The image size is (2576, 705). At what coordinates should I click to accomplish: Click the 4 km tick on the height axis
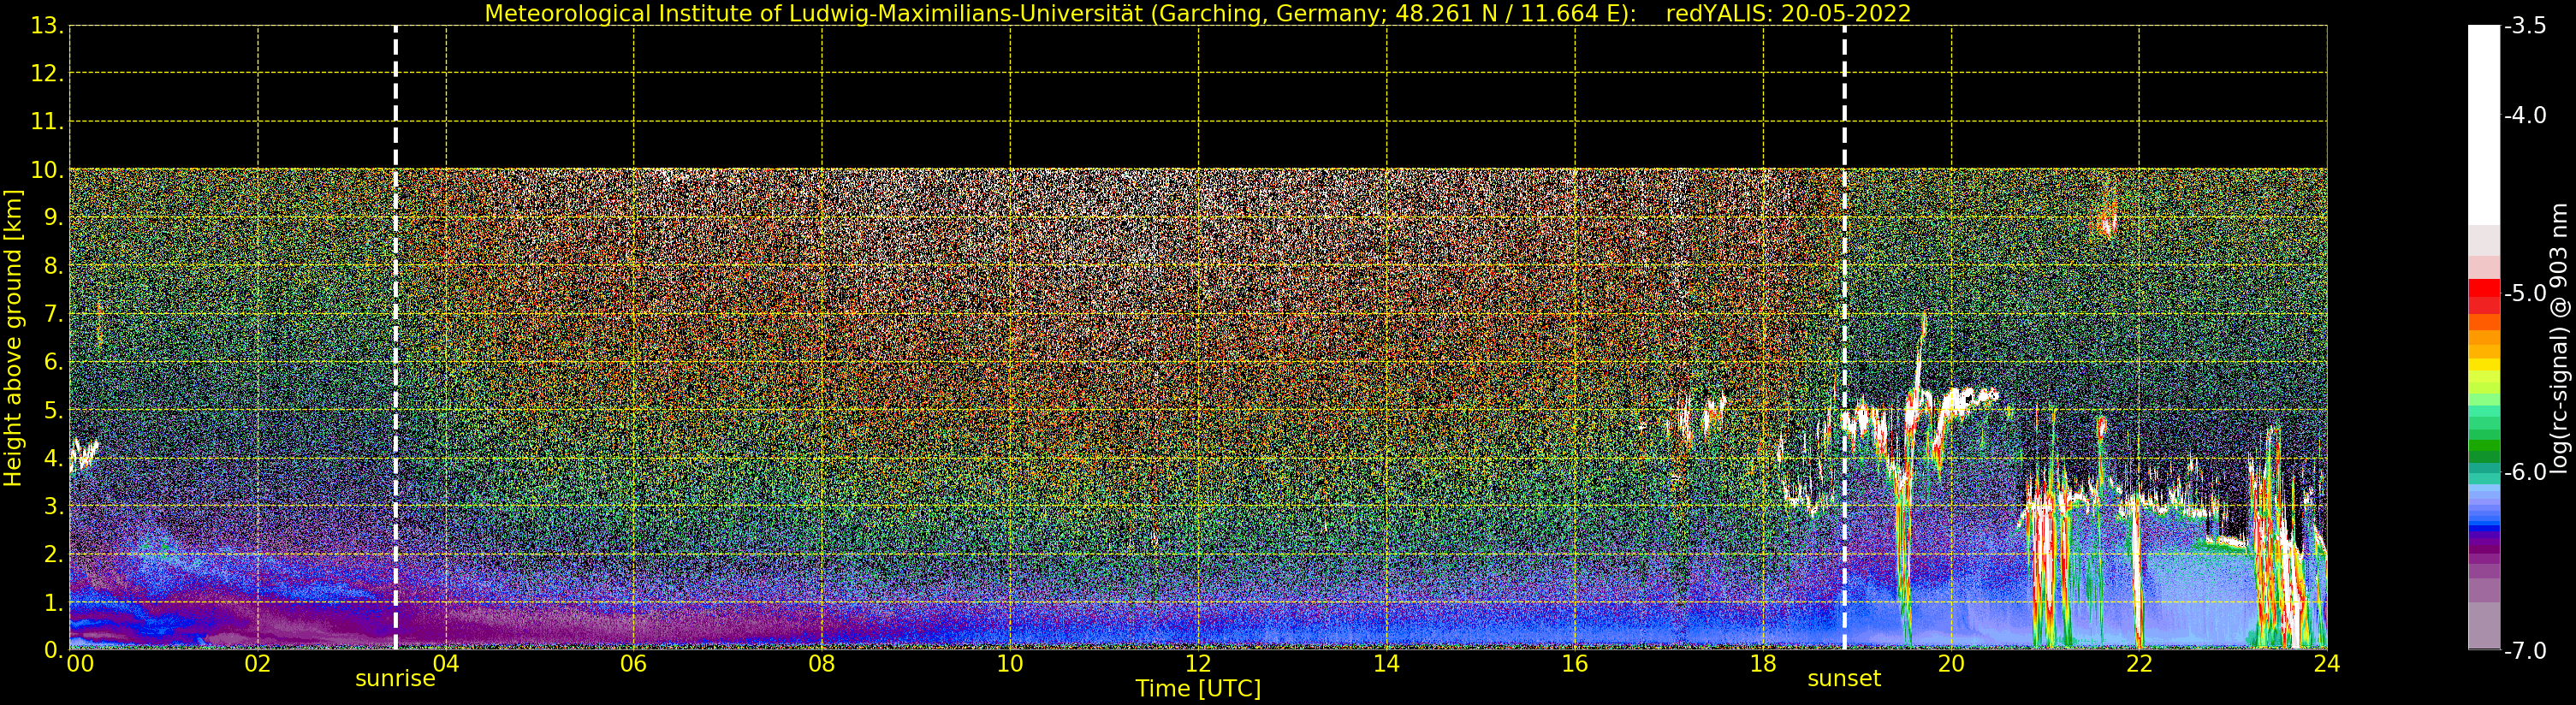tap(52, 458)
